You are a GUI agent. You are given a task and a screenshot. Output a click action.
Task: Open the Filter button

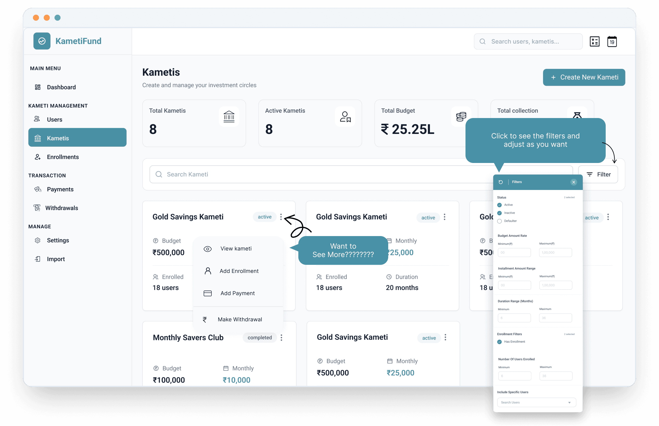coord(598,174)
